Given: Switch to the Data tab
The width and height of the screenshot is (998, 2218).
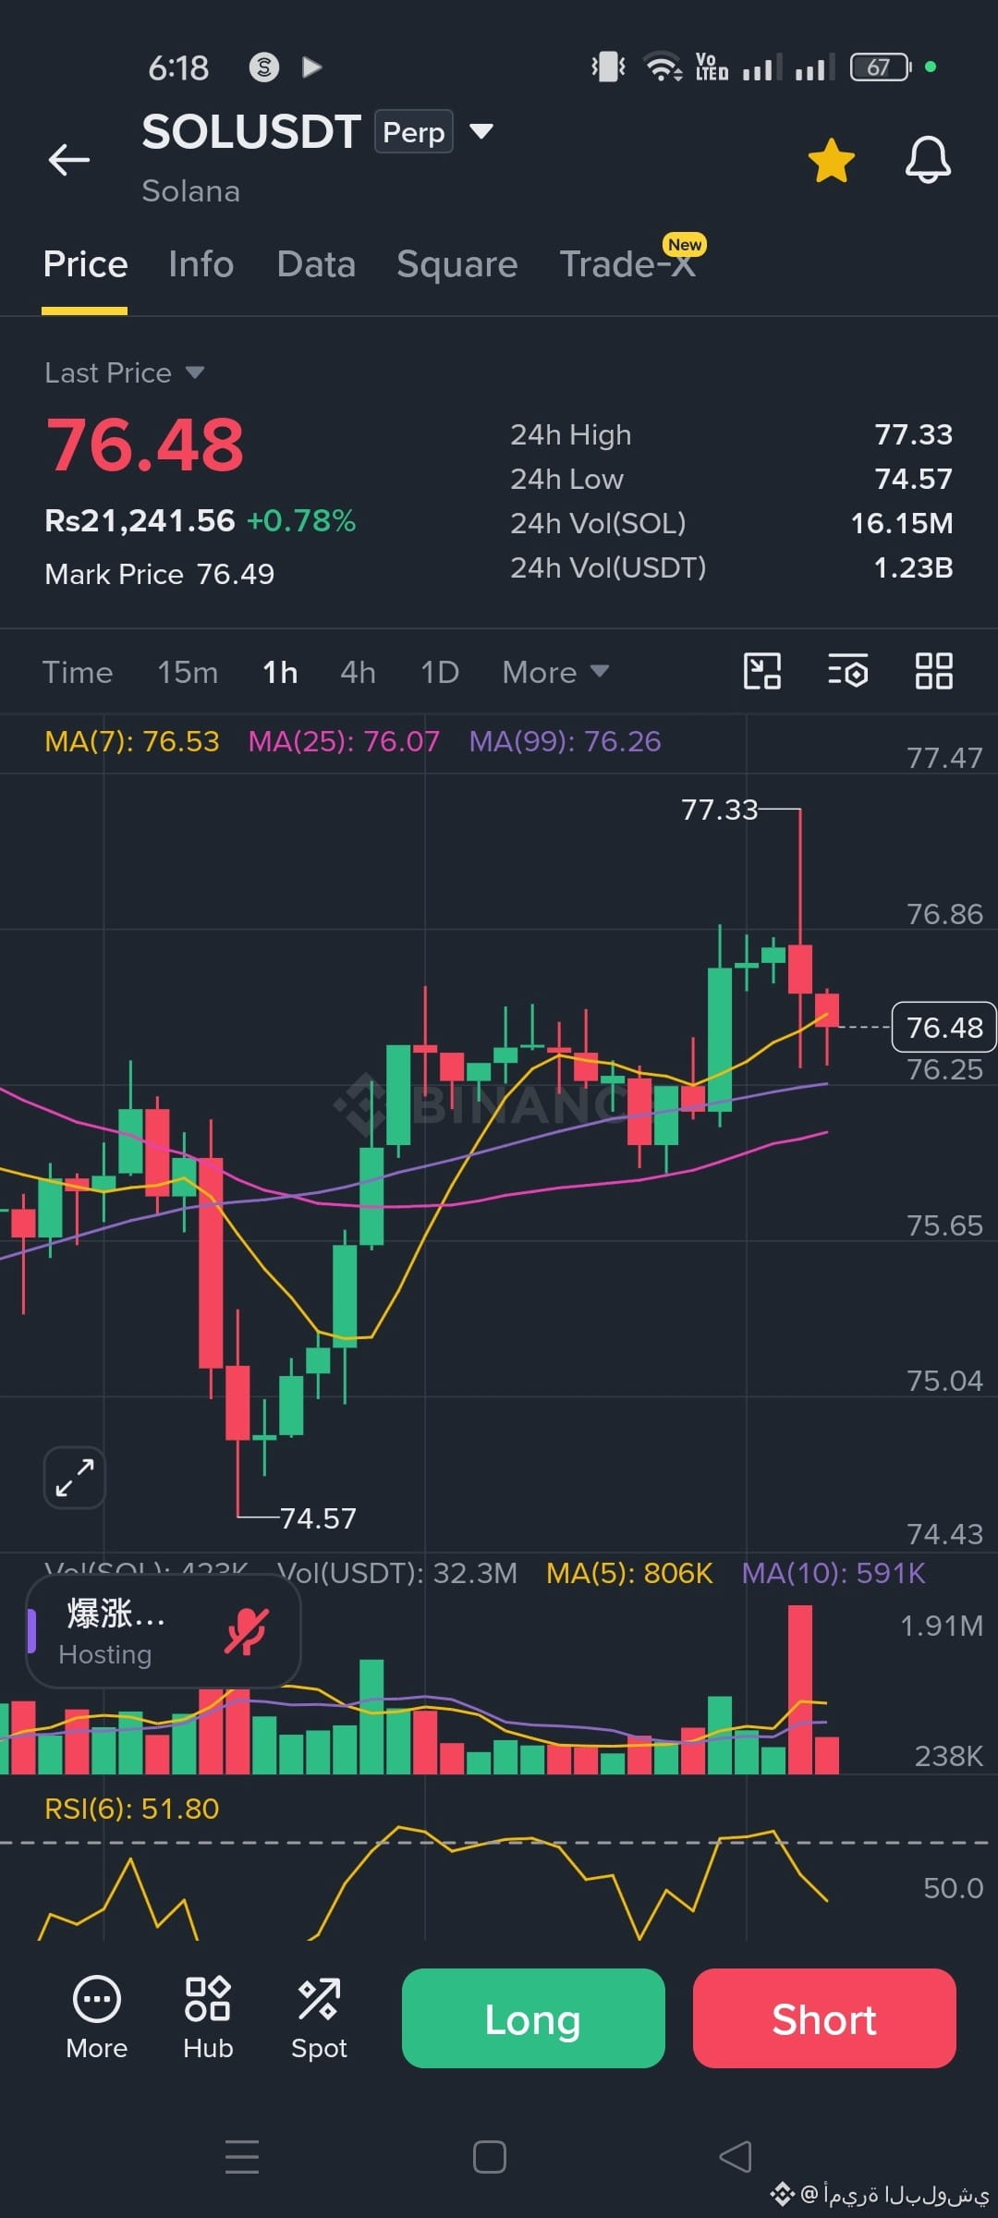Looking at the screenshot, I should click(316, 264).
